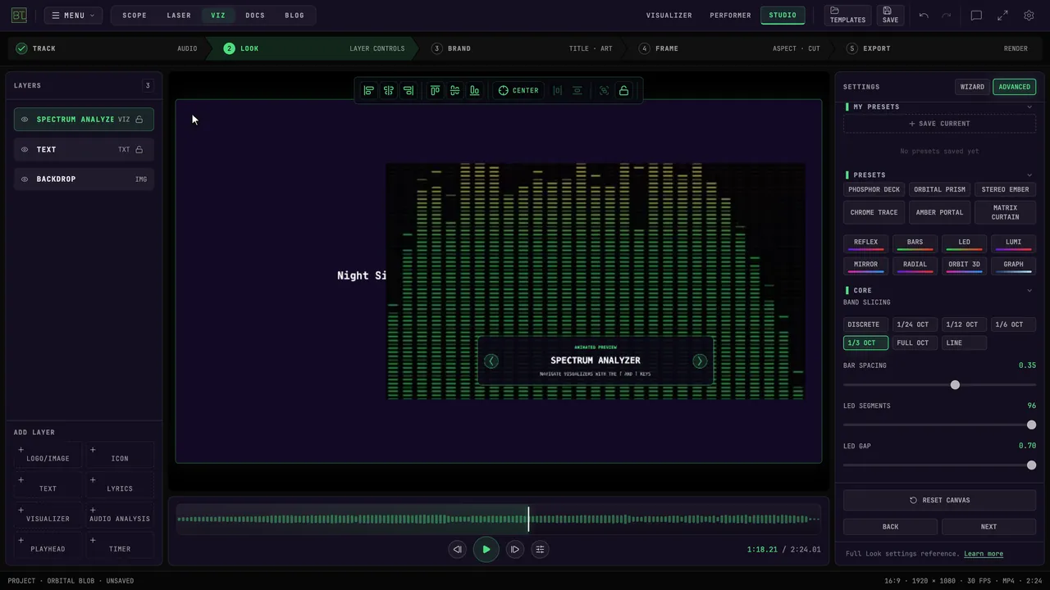1050x590 pixels.
Task: Click the BL logo
Action: click(x=19, y=15)
